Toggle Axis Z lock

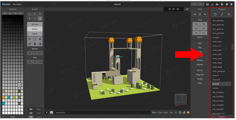(x=40, y=62)
